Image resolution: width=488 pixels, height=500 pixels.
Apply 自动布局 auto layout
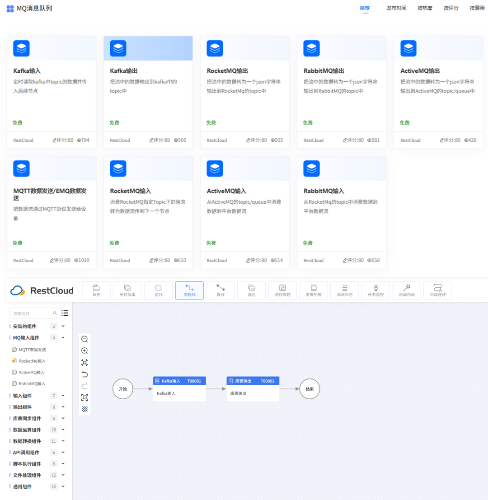[x=407, y=290]
